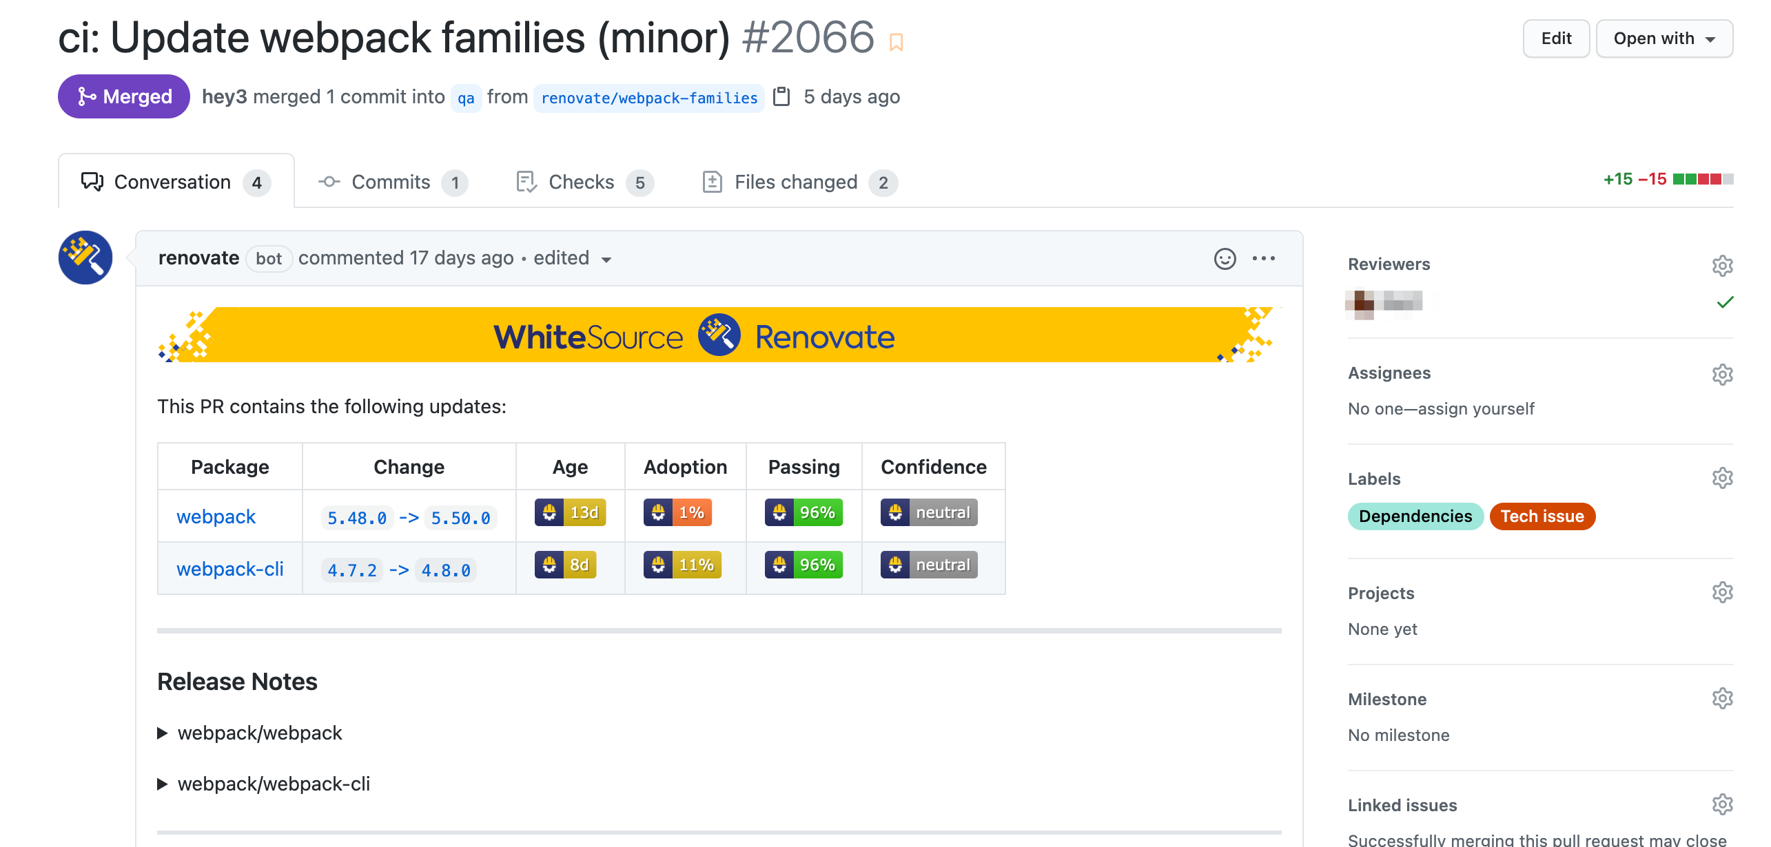Open the webpack-cli package link
1771x847 pixels.
(x=229, y=569)
